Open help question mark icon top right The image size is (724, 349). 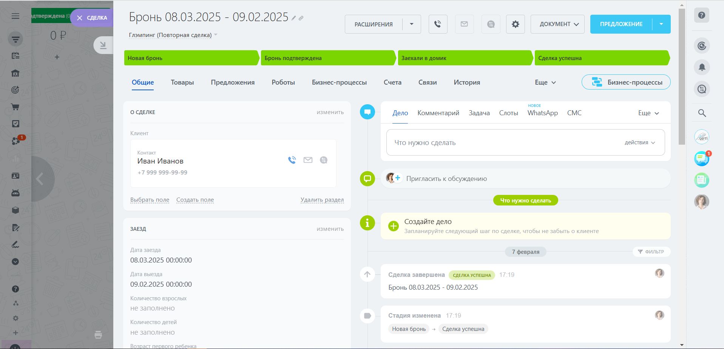click(701, 15)
